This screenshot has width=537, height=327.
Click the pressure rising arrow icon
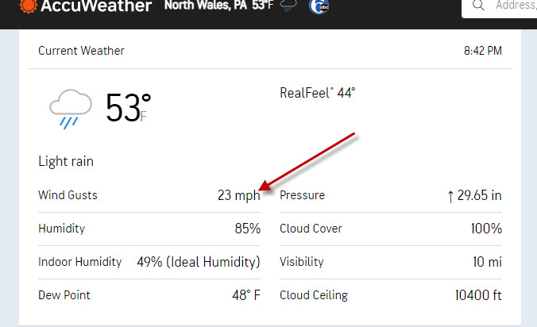click(x=450, y=196)
